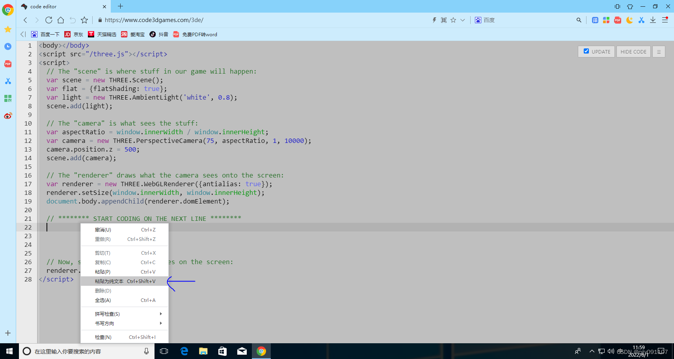Click the site security lock icon
674x359 pixels.
[100, 20]
